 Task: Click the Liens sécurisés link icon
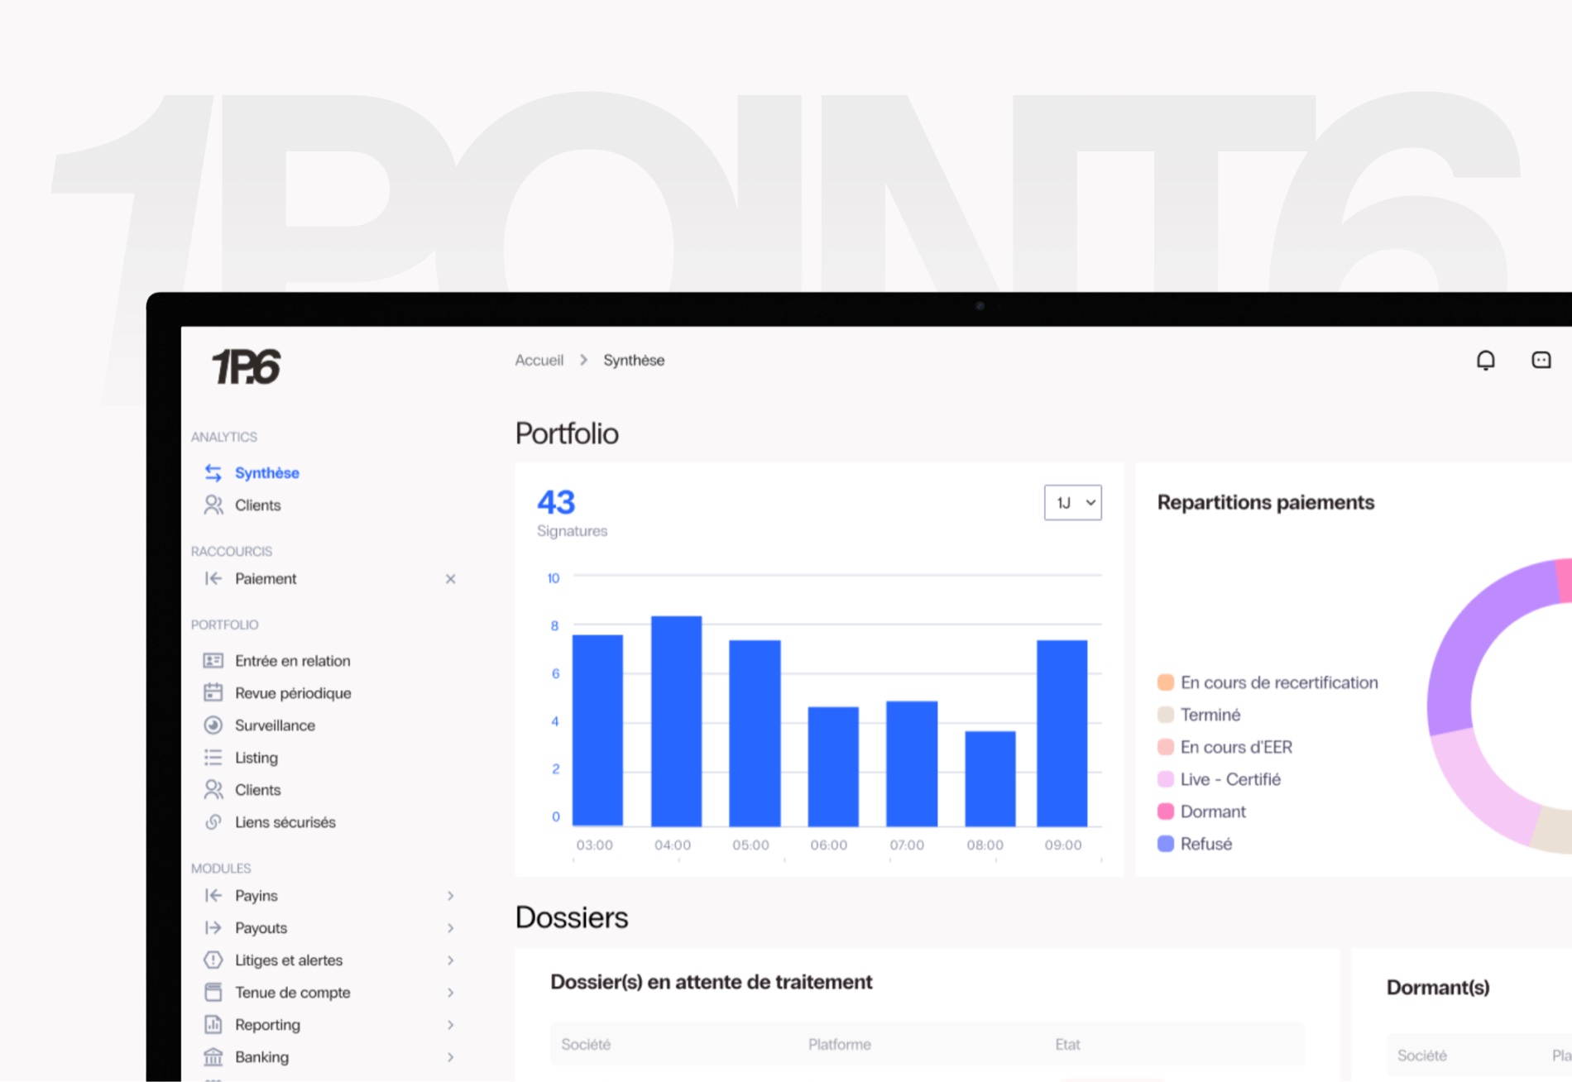(x=213, y=821)
